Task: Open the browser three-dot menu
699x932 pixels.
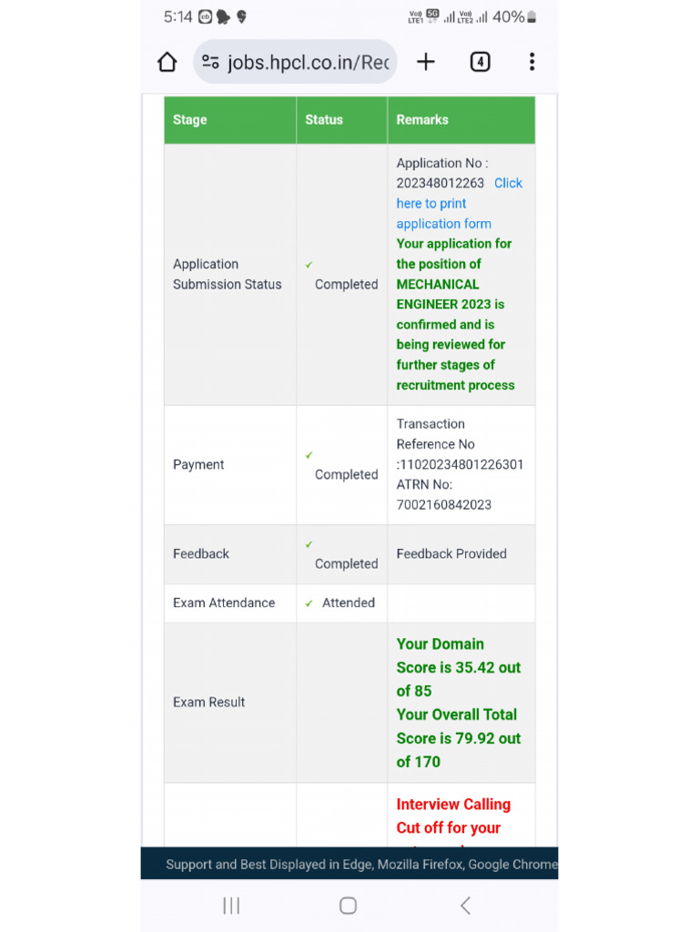Action: click(x=532, y=62)
